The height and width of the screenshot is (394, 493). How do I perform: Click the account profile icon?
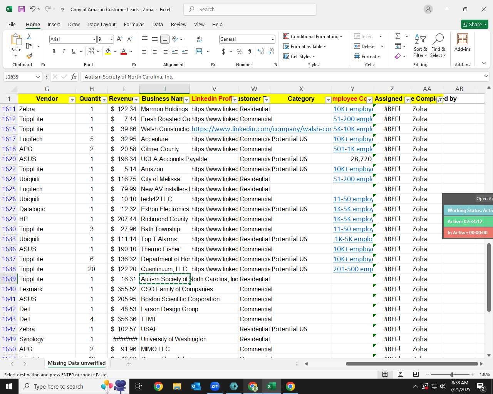[x=428, y=9]
